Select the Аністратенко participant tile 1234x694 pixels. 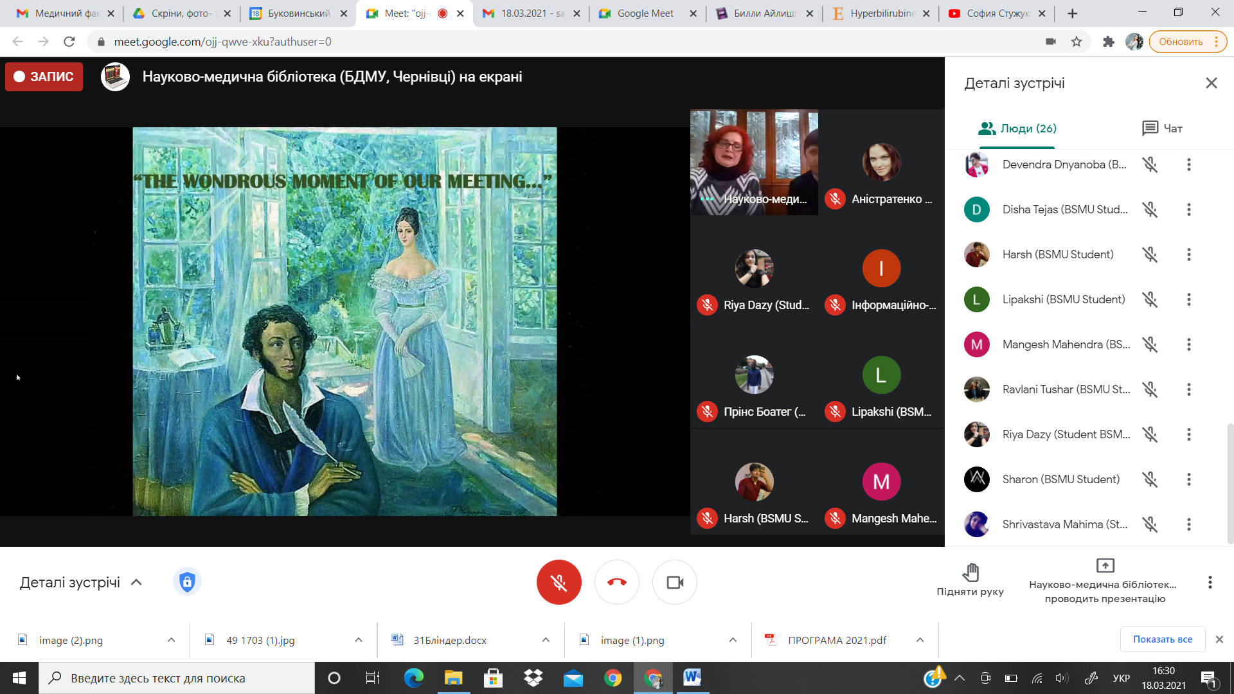(x=881, y=163)
